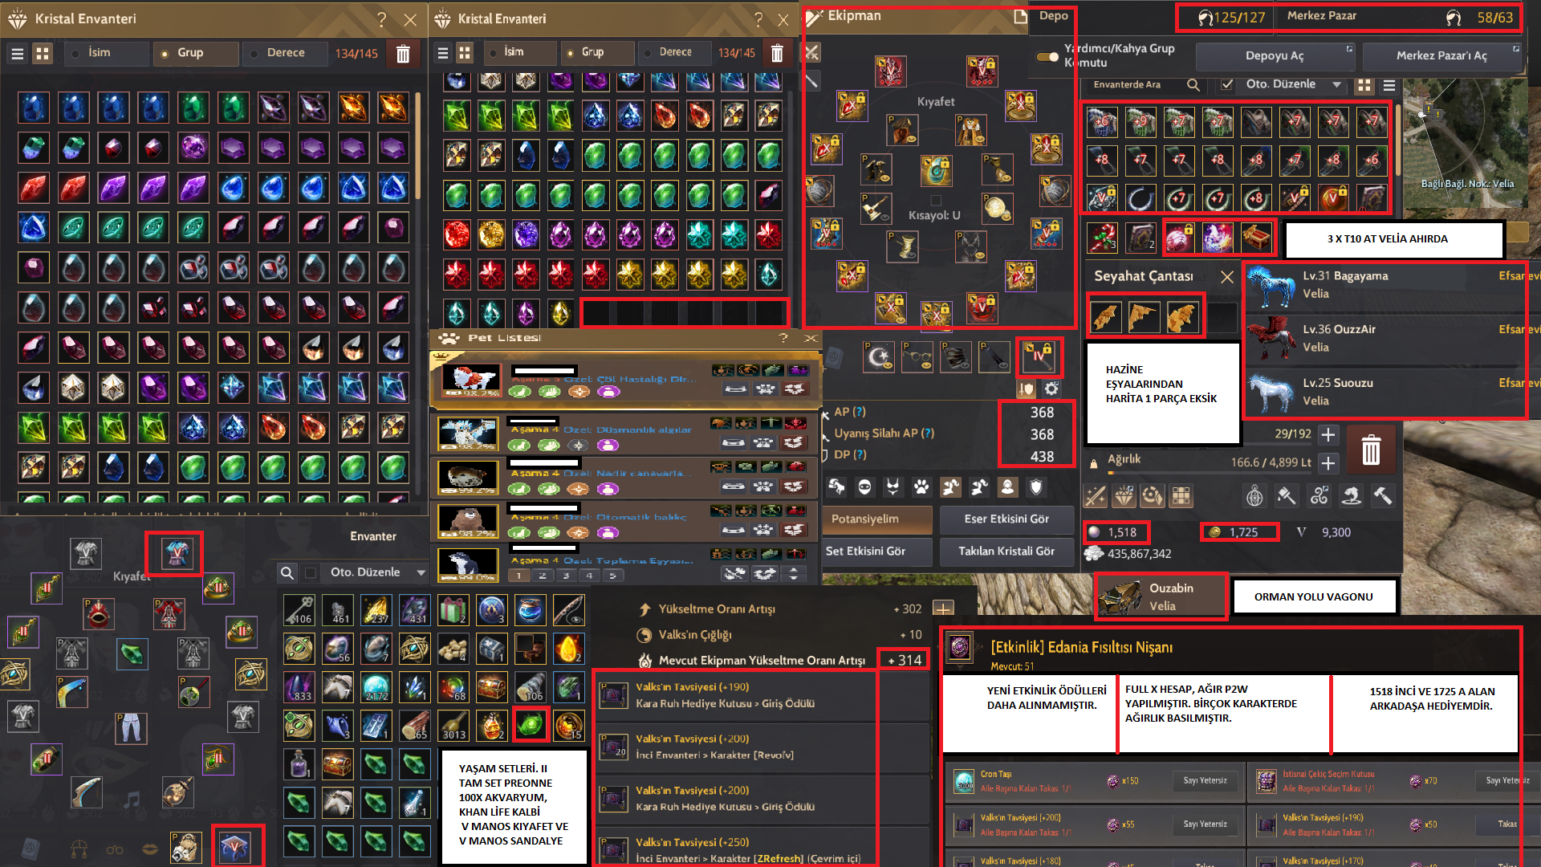Expand Oto. Düzenle dropdown in bottom Envanter

coord(421,572)
